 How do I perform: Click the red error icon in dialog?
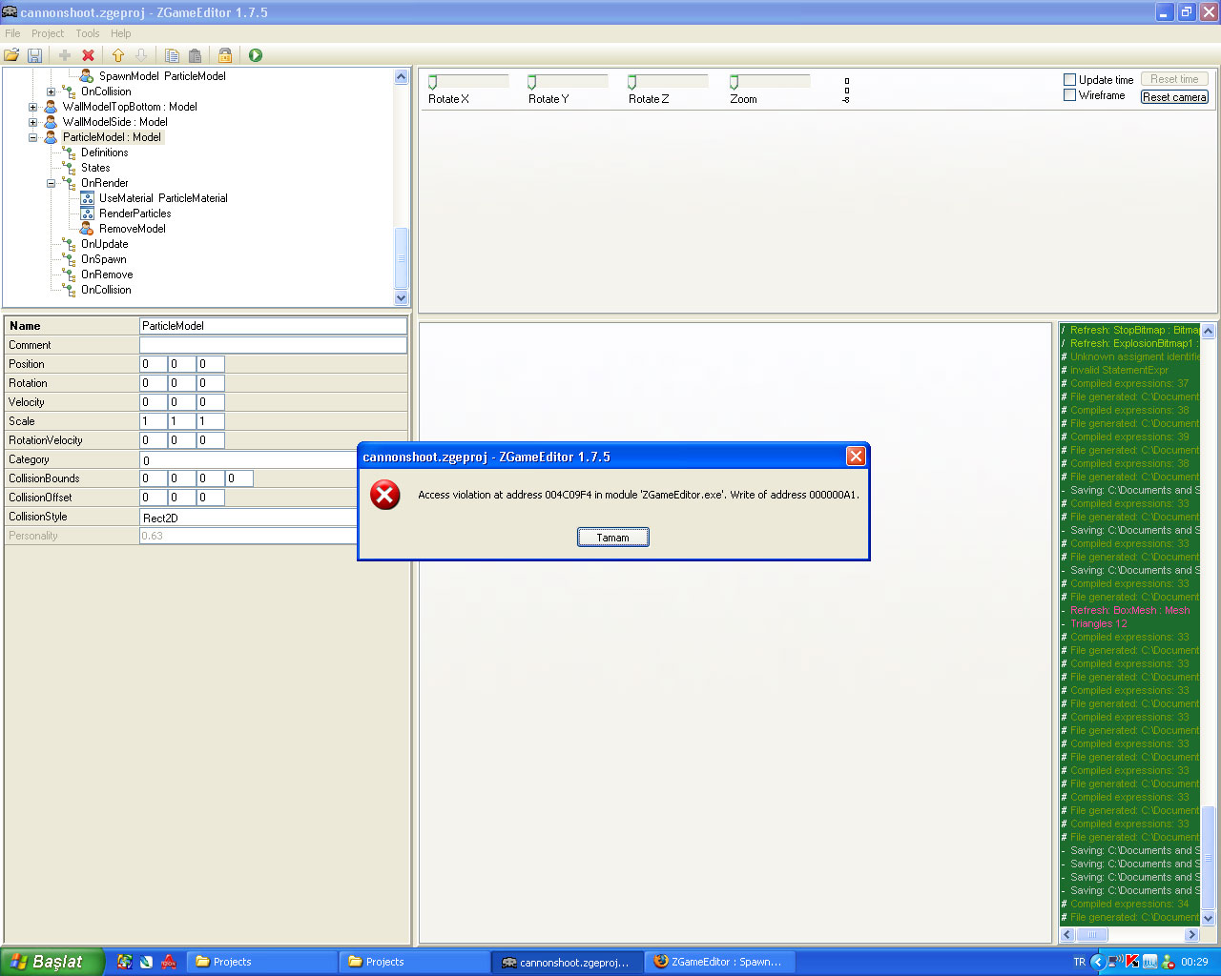(x=385, y=495)
